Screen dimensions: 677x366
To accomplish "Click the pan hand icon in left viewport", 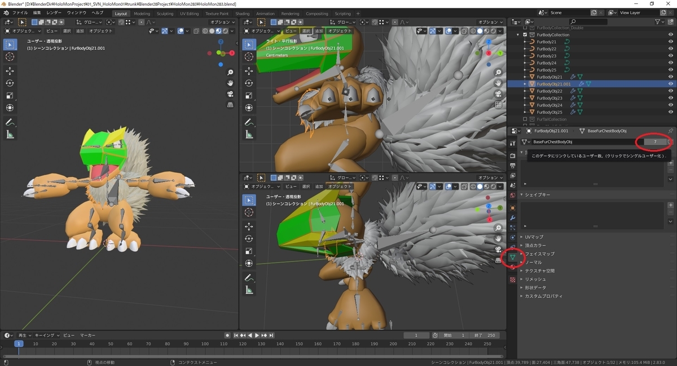I will 230,83.
